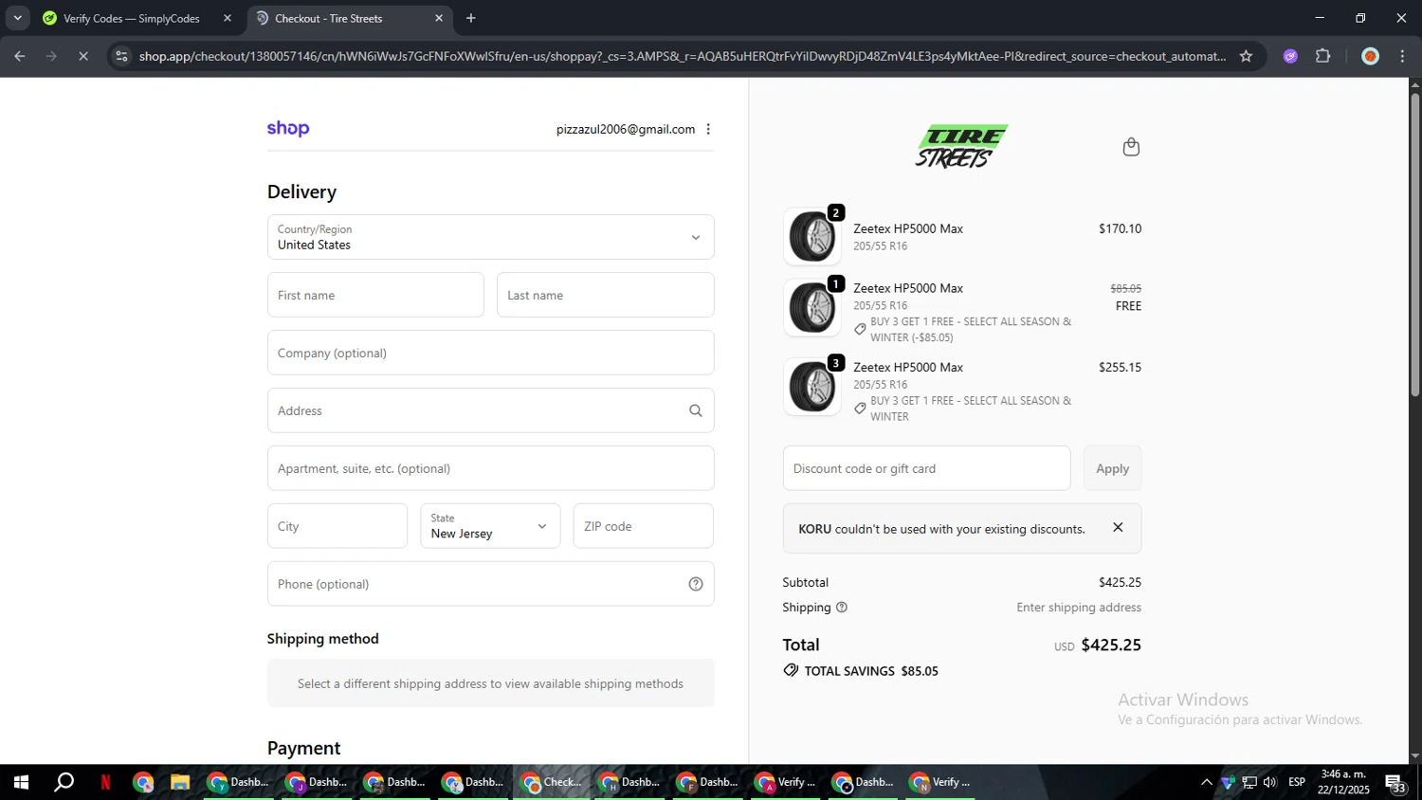Switch to Verify Codes — SimplyCodes tab
Viewport: 1422px width, 800px height.
(x=131, y=18)
